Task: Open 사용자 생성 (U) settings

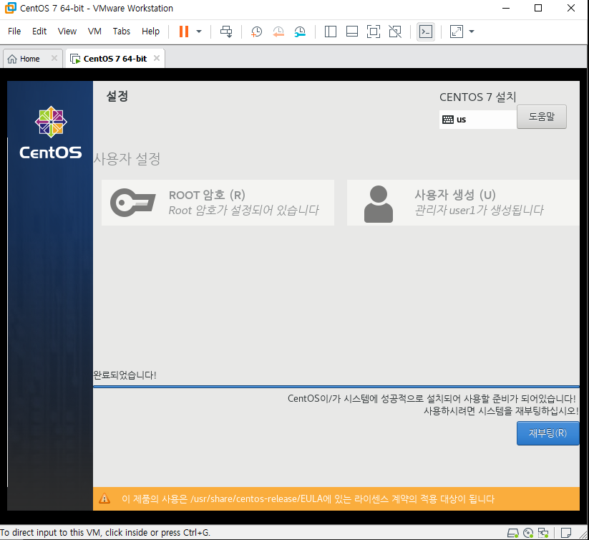Action: coord(463,203)
